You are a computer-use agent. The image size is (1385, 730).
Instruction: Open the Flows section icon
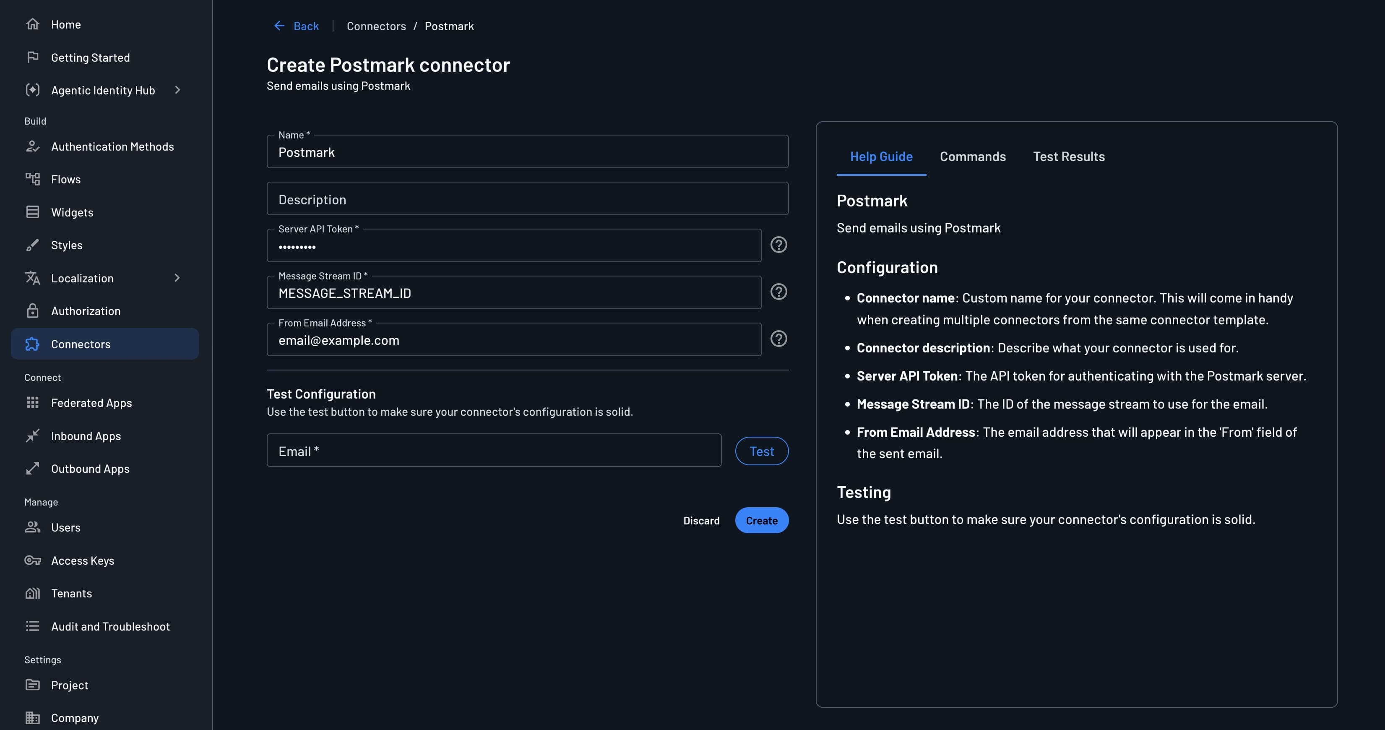tap(32, 179)
